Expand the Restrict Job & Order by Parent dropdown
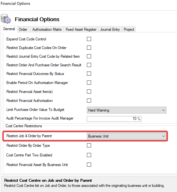This screenshot has width=177, height=192. (127, 136)
